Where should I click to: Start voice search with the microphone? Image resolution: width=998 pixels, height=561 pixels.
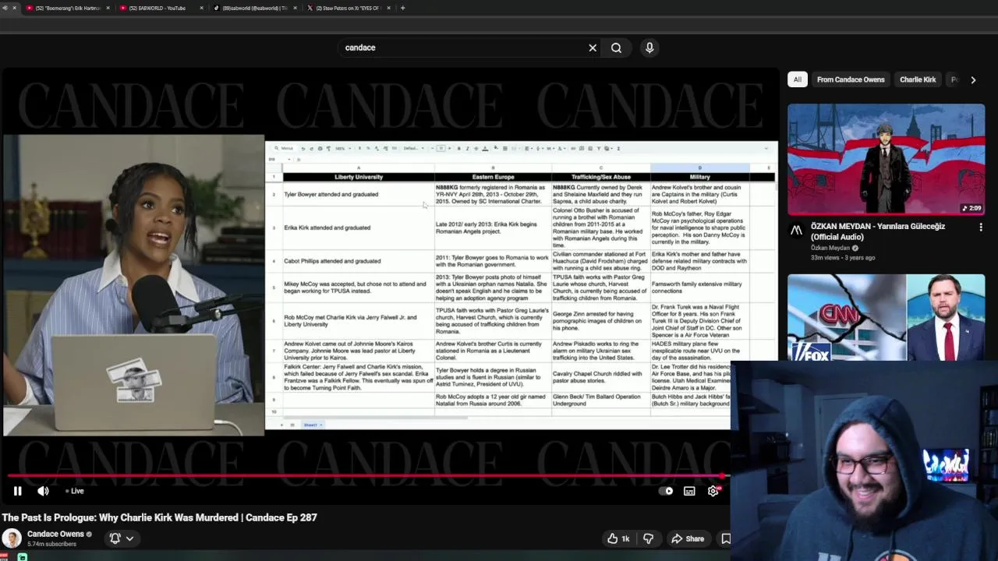[x=649, y=48]
